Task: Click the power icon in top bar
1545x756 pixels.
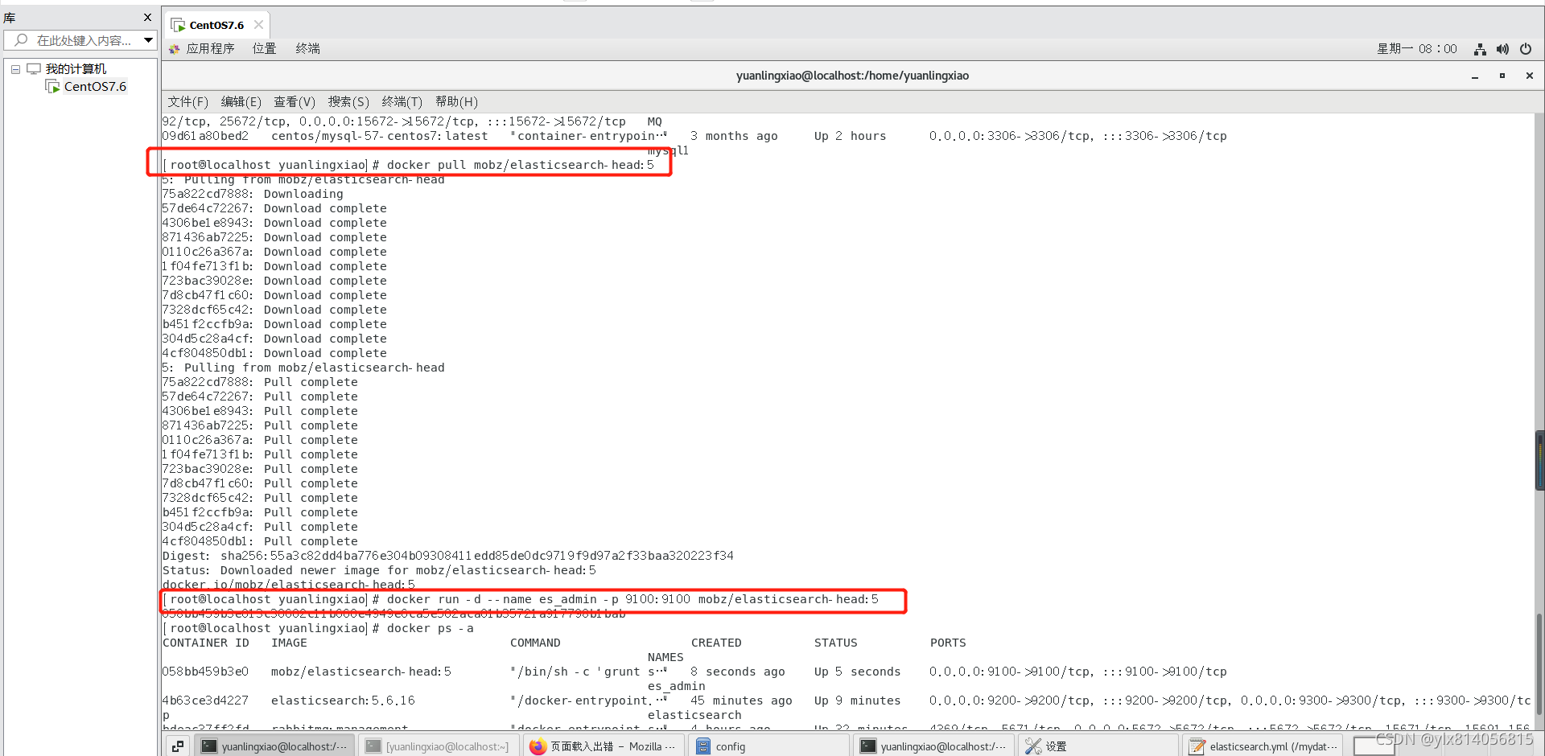Action: tap(1525, 49)
